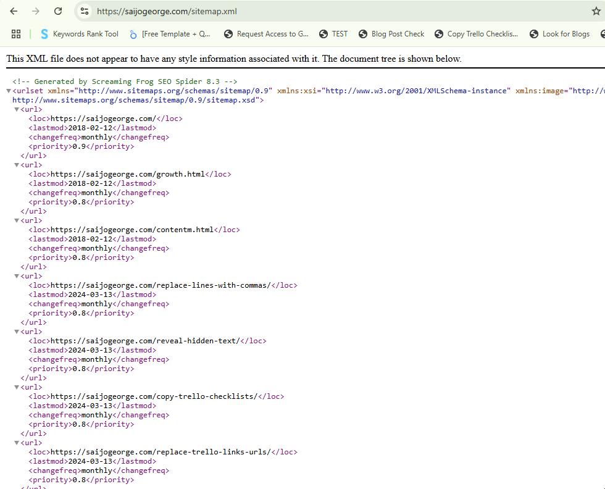The width and height of the screenshot is (605, 489).
Task: Collapse the url node for saijogeorge.com/
Action: pos(17,110)
